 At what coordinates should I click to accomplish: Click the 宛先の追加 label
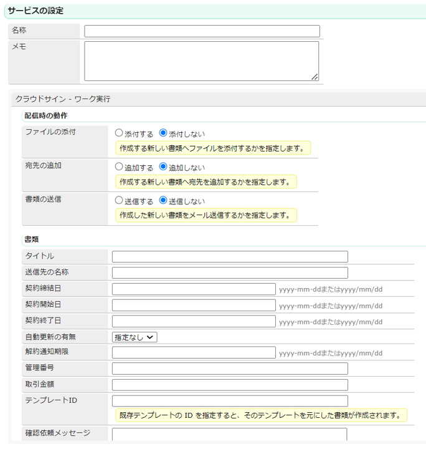pyautogui.click(x=43, y=165)
